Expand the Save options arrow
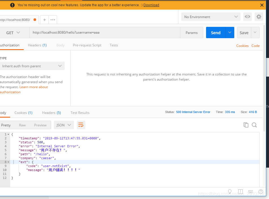This screenshot has height=199, width=269. pos(255,33)
